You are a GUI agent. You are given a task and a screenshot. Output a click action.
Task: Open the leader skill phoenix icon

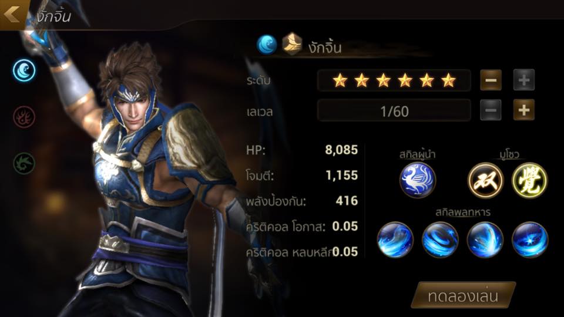417,180
